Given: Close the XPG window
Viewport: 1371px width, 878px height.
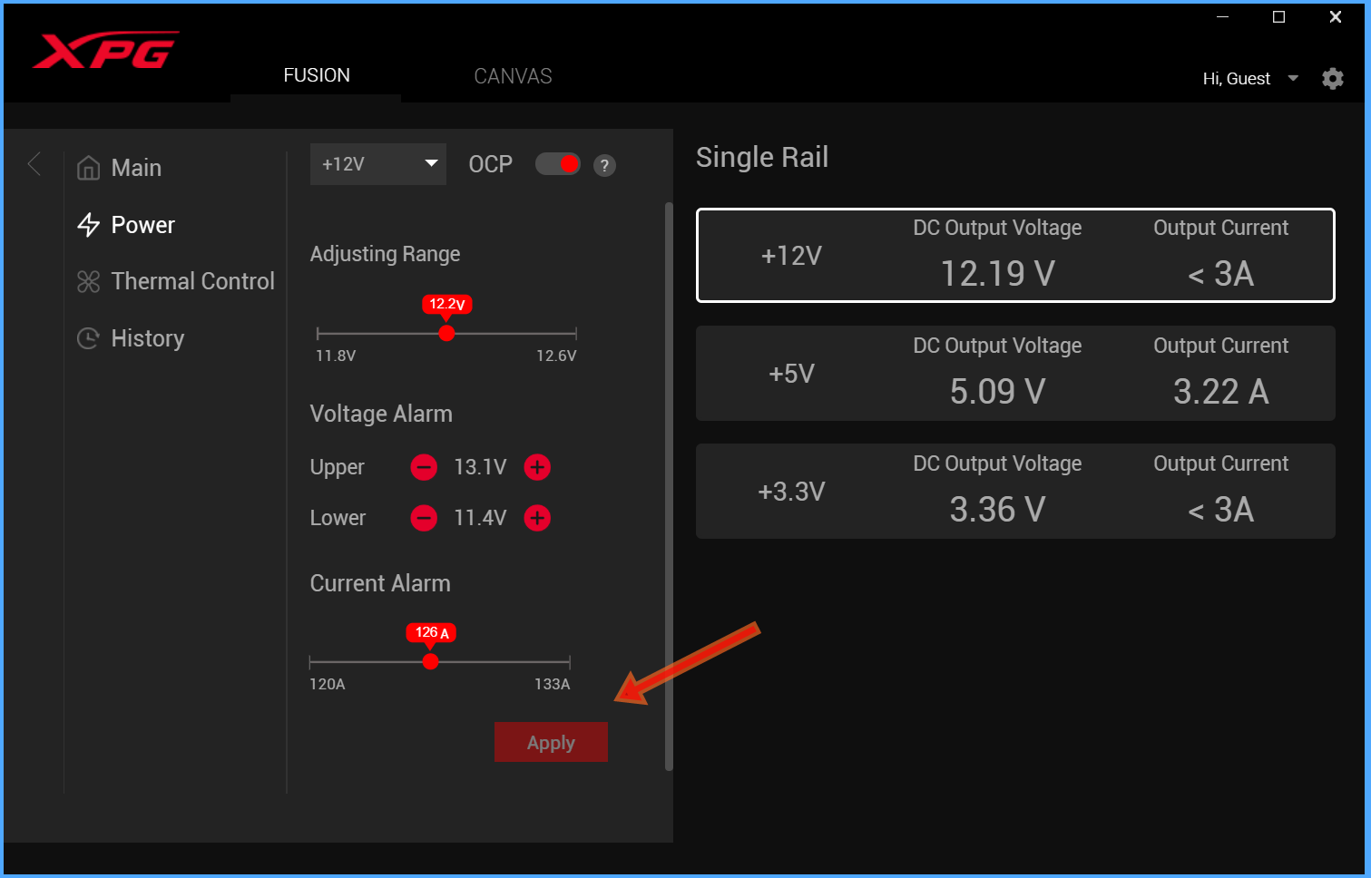Looking at the screenshot, I should [1335, 17].
